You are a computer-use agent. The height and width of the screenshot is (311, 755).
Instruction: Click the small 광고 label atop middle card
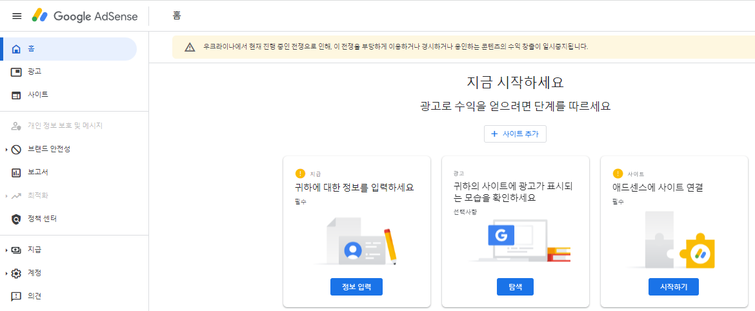(x=458, y=174)
